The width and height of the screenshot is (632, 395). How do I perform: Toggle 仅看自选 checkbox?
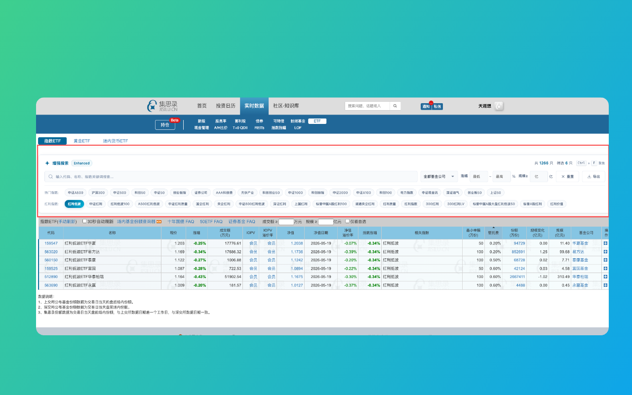coord(347,222)
